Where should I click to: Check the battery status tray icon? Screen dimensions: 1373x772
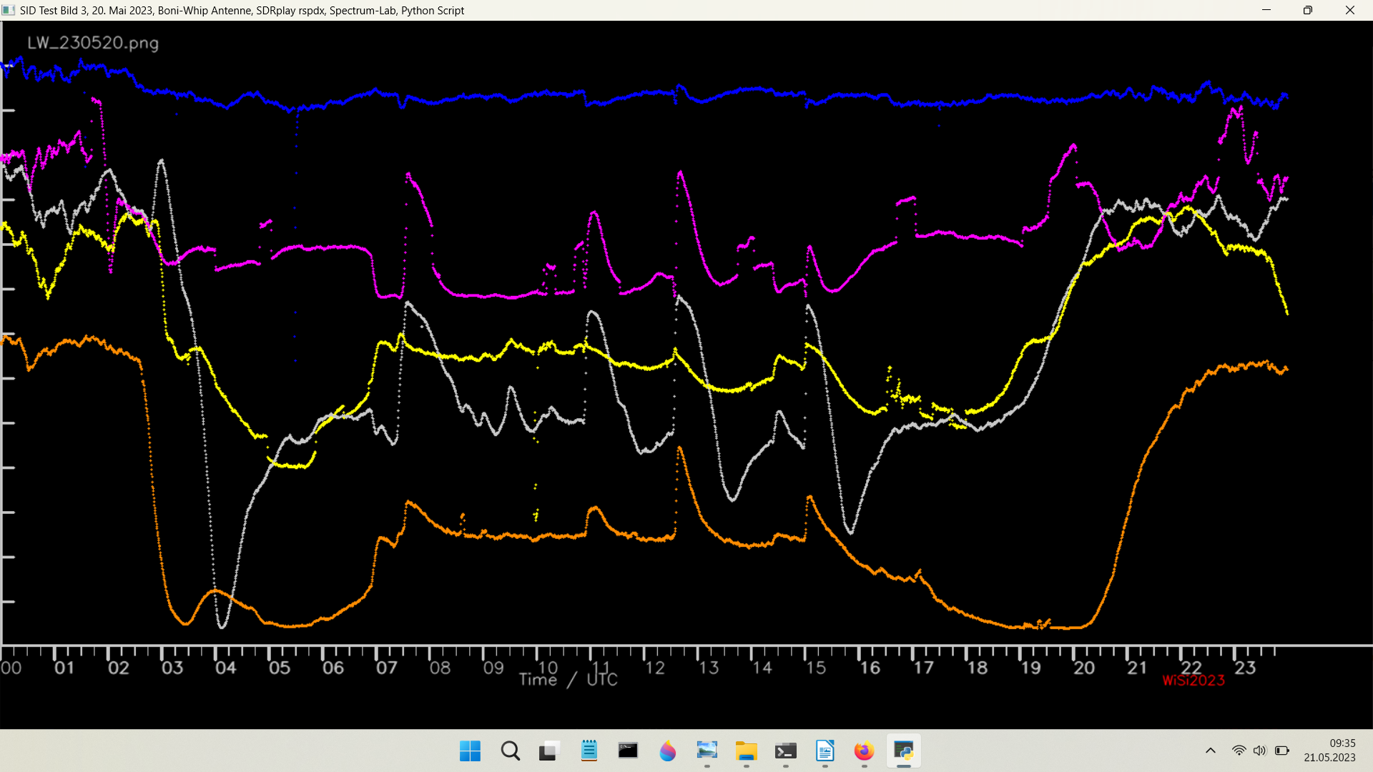pyautogui.click(x=1282, y=751)
